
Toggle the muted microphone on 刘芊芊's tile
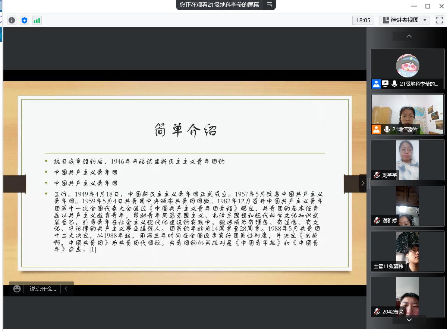pyautogui.click(x=377, y=175)
